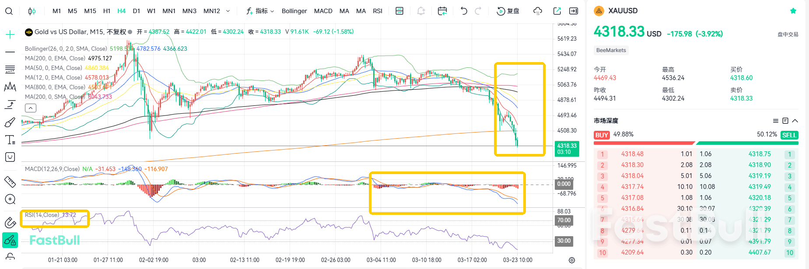Open the indicator template layout icon

399,11
